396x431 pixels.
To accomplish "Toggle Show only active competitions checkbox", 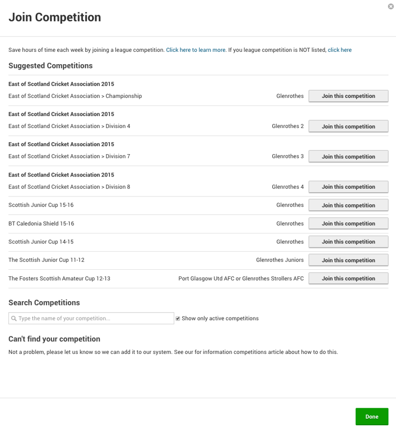I will click(178, 318).
